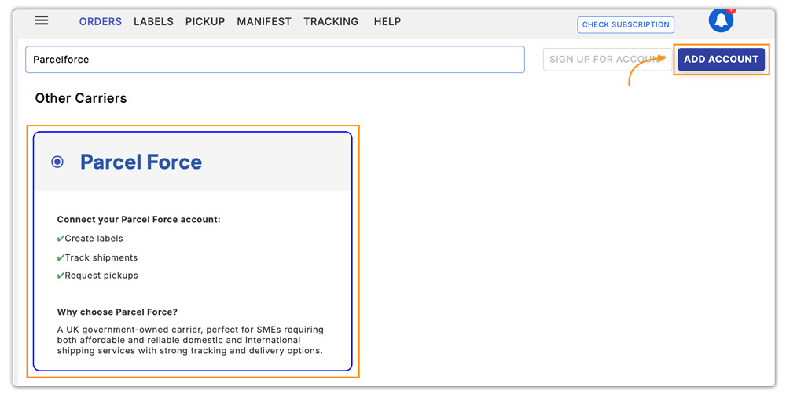The width and height of the screenshot is (786, 398).
Task: Open the HELP menu
Action: (x=387, y=22)
